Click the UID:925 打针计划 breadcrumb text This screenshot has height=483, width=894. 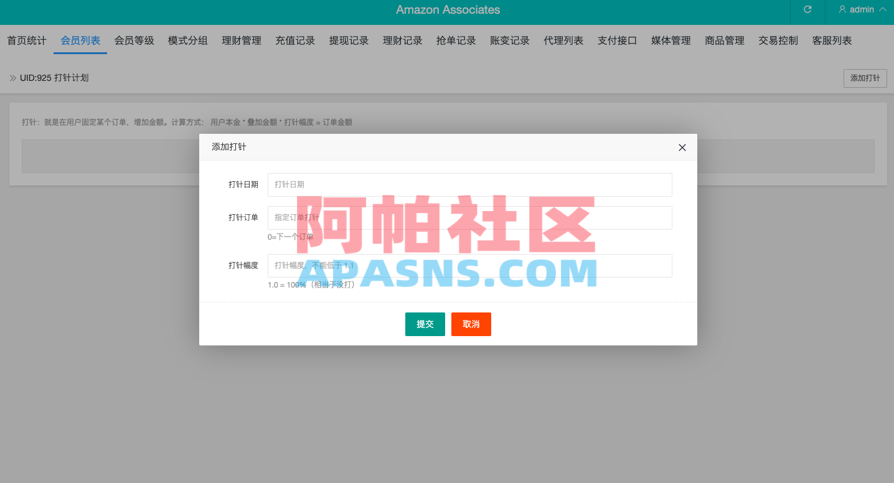(54, 78)
